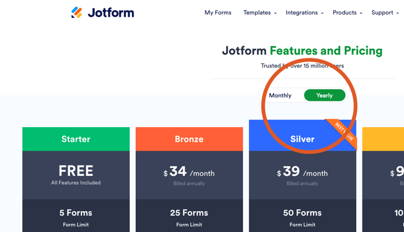Go to My Forms
404x232 pixels.
218,12
